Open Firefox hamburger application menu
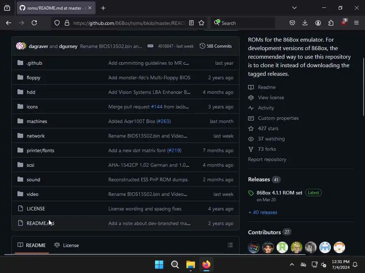The height and width of the screenshot is (273, 365). [356, 23]
